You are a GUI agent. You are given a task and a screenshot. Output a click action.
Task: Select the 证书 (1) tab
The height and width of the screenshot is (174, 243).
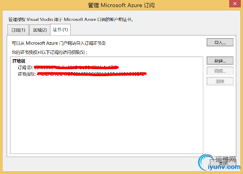[x=61, y=30]
